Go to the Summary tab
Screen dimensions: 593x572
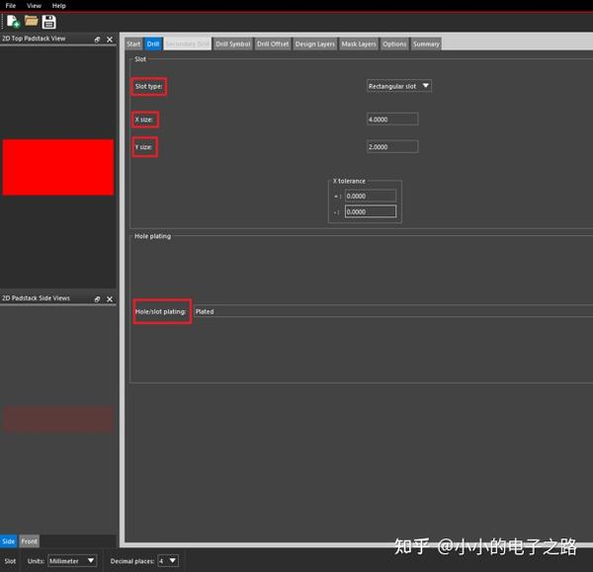pyautogui.click(x=426, y=43)
